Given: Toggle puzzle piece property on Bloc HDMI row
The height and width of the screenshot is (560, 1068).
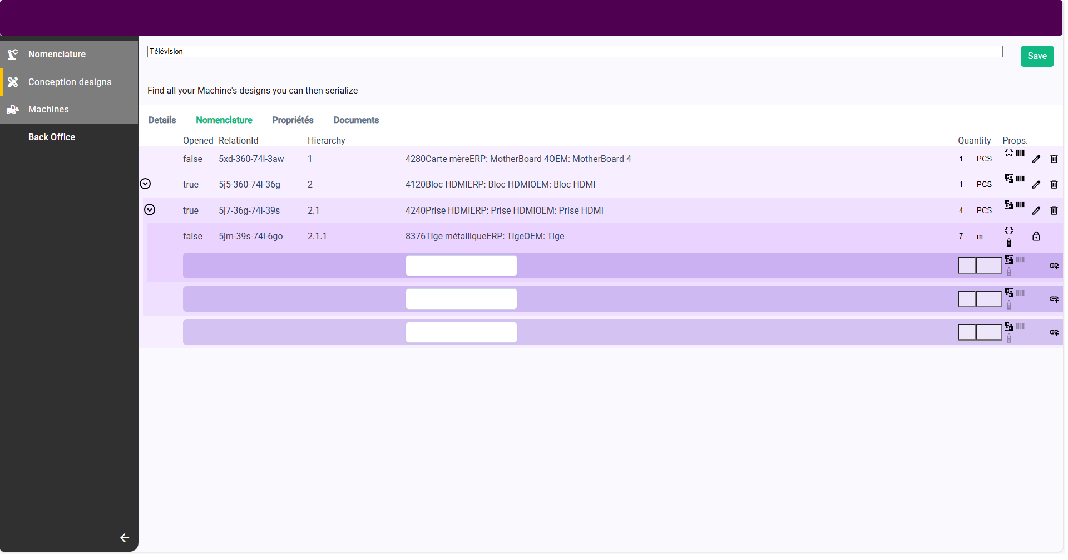Looking at the screenshot, I should [1008, 179].
